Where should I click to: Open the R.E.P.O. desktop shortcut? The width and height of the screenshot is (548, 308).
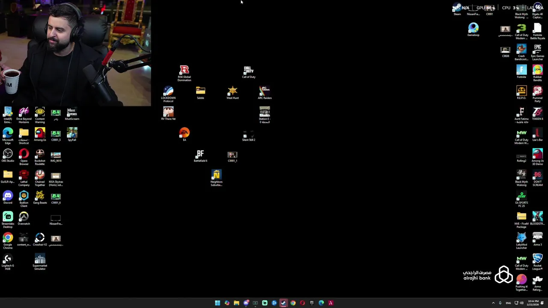click(x=521, y=93)
